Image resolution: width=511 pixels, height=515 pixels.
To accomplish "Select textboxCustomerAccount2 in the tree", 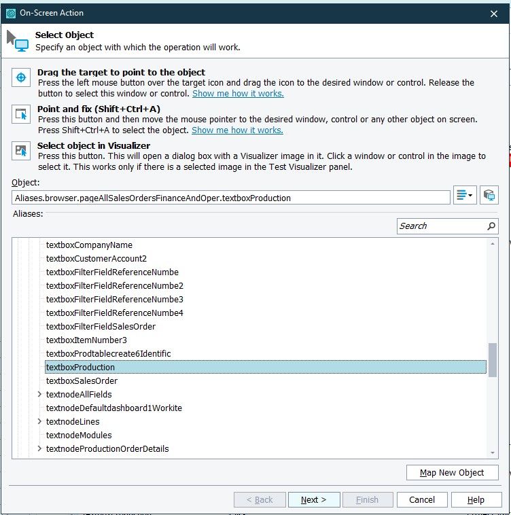I will pos(96,258).
